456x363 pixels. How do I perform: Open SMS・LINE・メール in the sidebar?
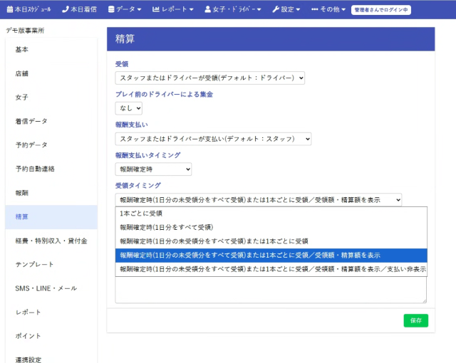click(x=51, y=289)
